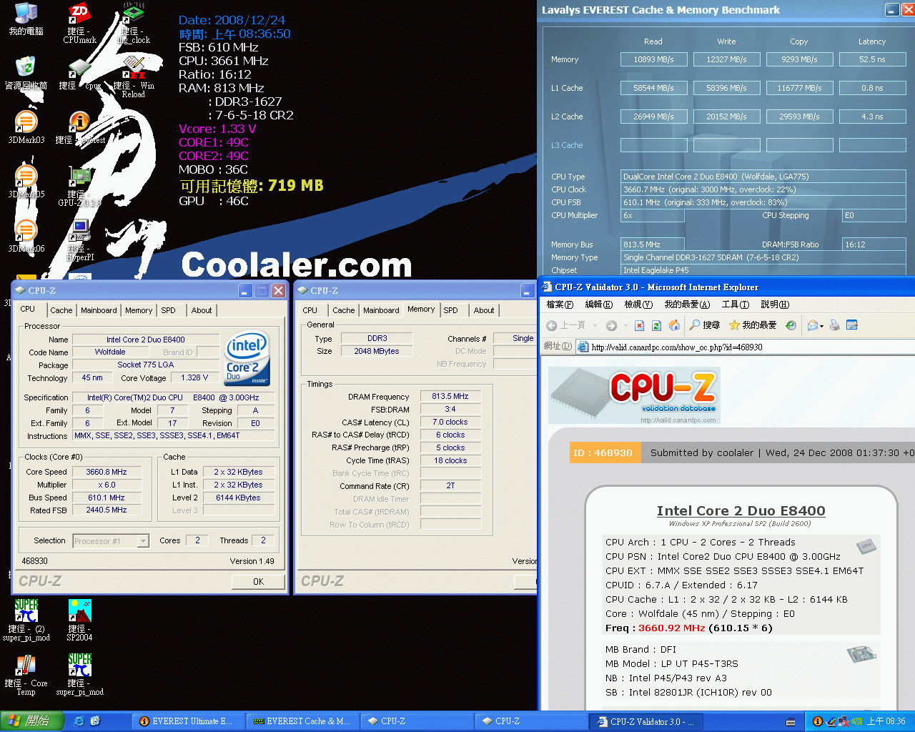Open the HyperPI shortcut icon
This screenshot has width=915, height=732.
79,240
